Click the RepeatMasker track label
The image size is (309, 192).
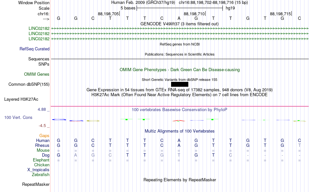click(36, 185)
